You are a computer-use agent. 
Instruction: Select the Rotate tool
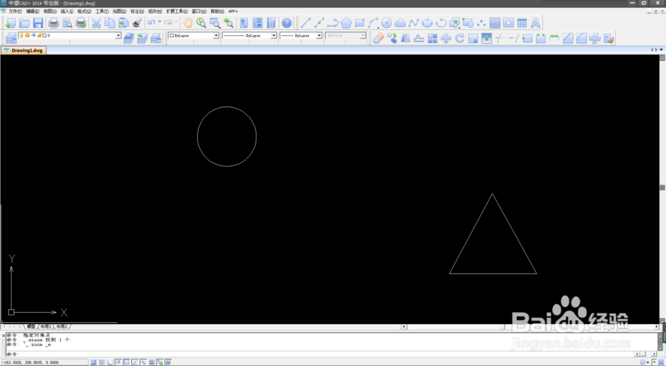(460, 39)
